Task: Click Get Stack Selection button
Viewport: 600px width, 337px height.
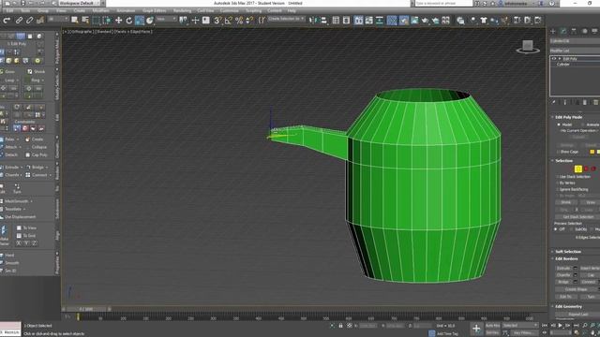Action: tap(577, 217)
